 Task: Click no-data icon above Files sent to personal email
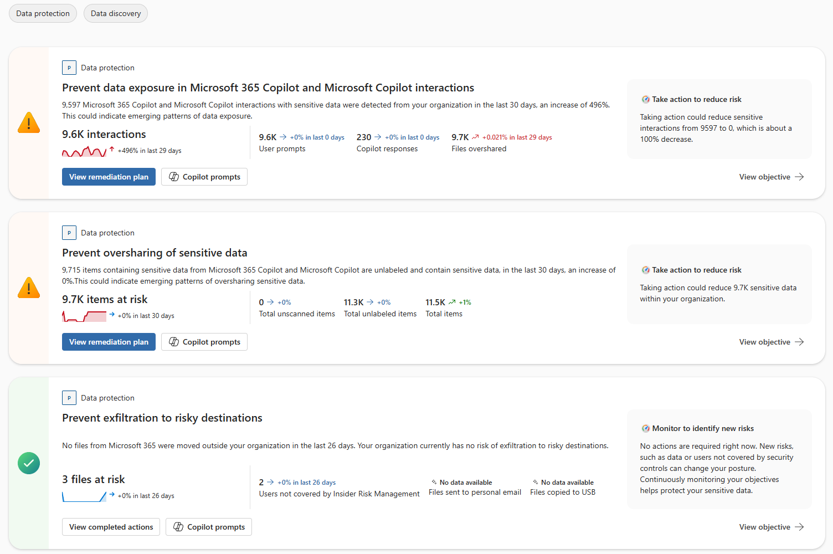[434, 482]
